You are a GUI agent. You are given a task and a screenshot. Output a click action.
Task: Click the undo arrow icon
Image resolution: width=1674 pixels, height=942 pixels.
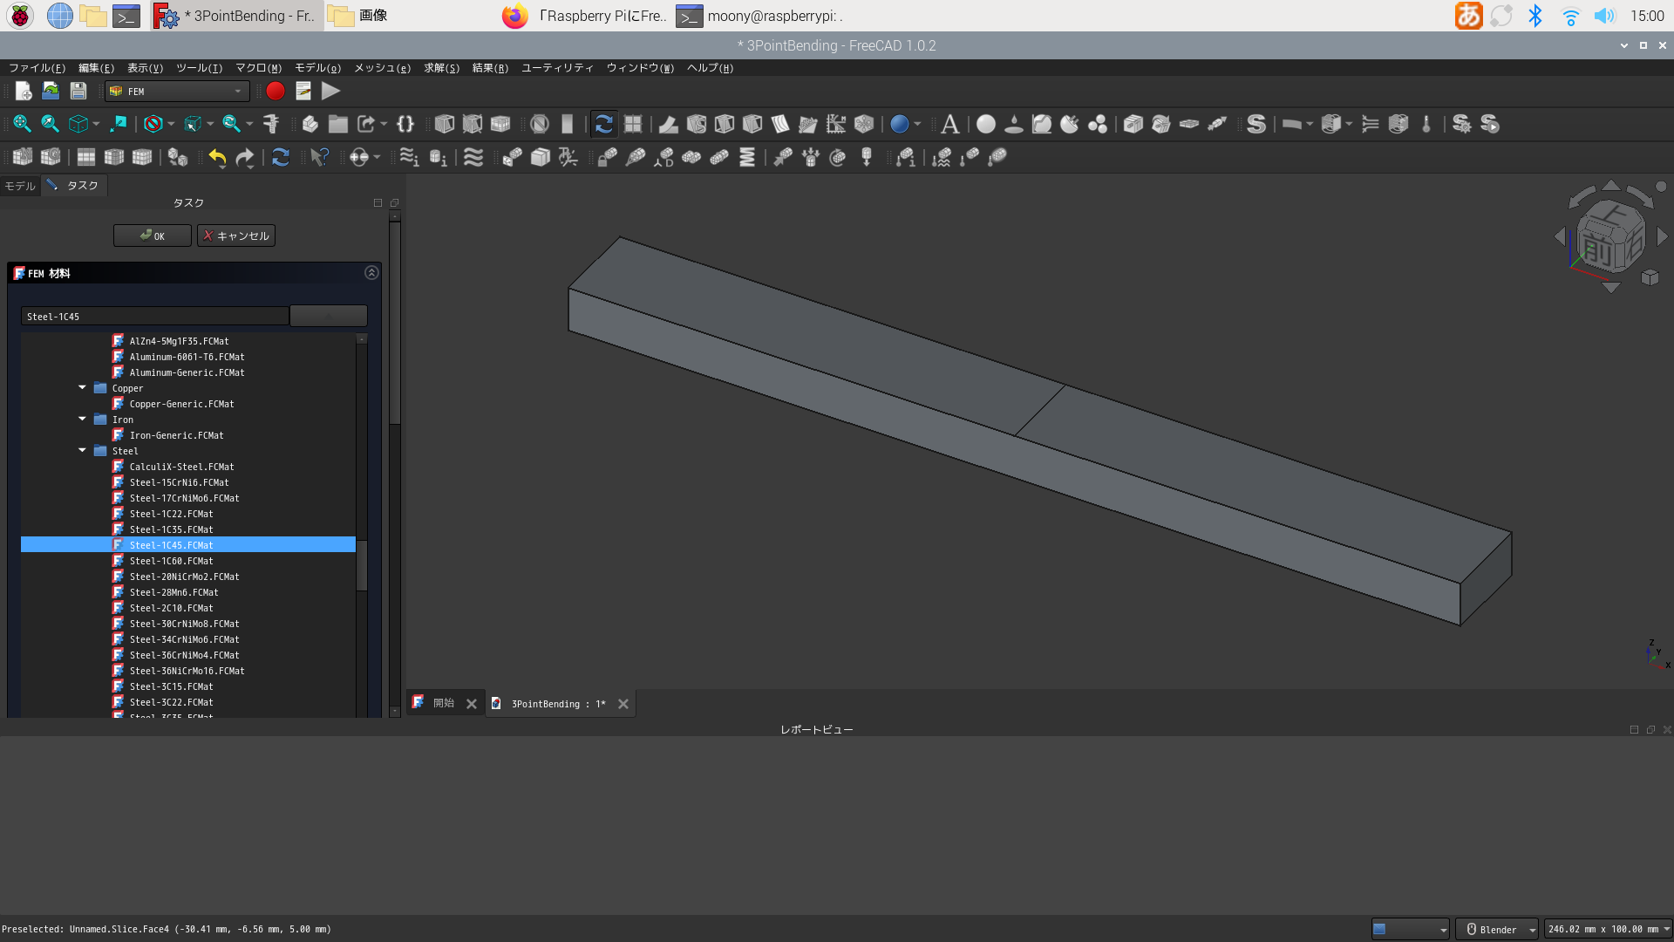click(x=217, y=157)
